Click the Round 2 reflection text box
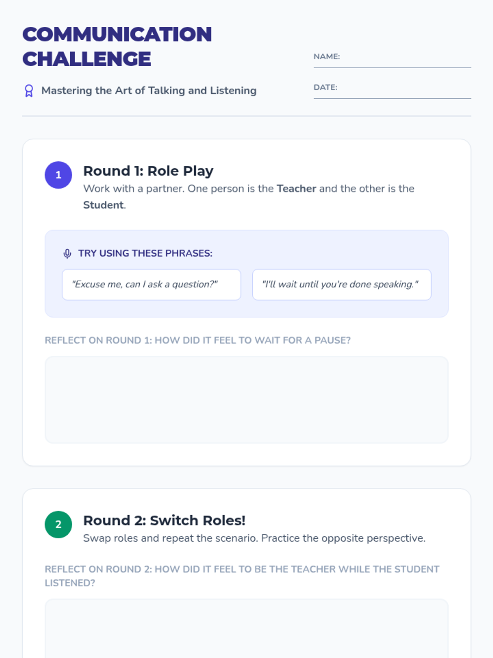 (246, 629)
